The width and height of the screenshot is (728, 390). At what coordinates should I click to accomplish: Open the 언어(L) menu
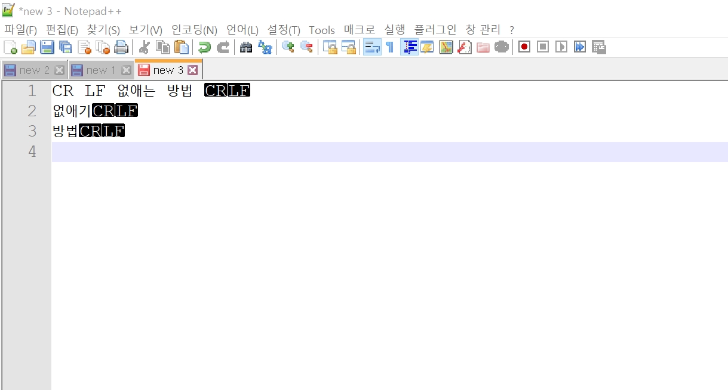click(242, 30)
